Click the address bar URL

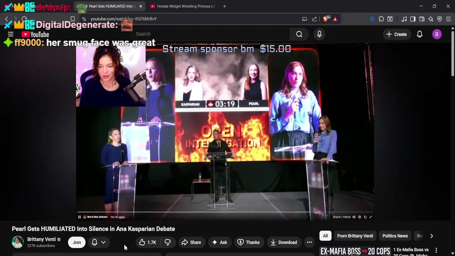124,19
